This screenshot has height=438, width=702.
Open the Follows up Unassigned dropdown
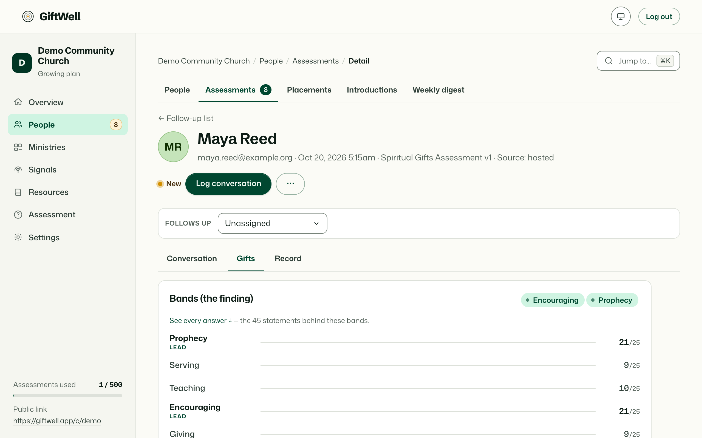[272, 223]
